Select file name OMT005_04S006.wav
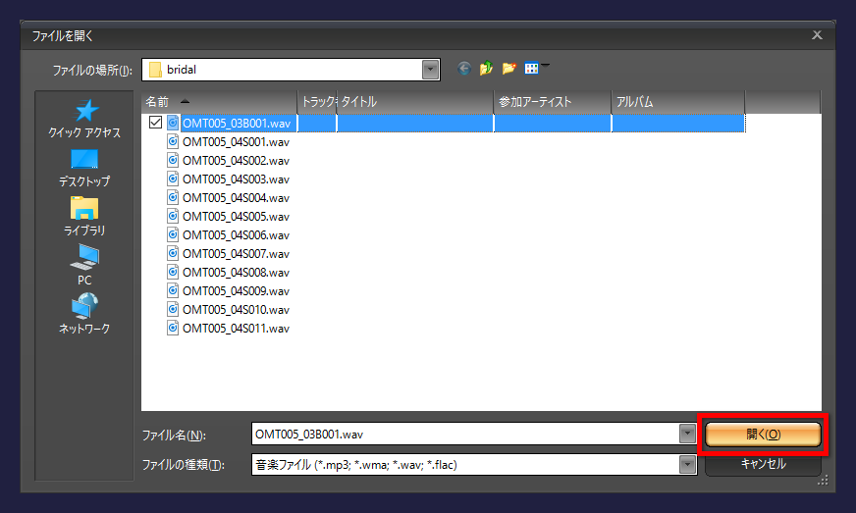856x513 pixels. [236, 235]
